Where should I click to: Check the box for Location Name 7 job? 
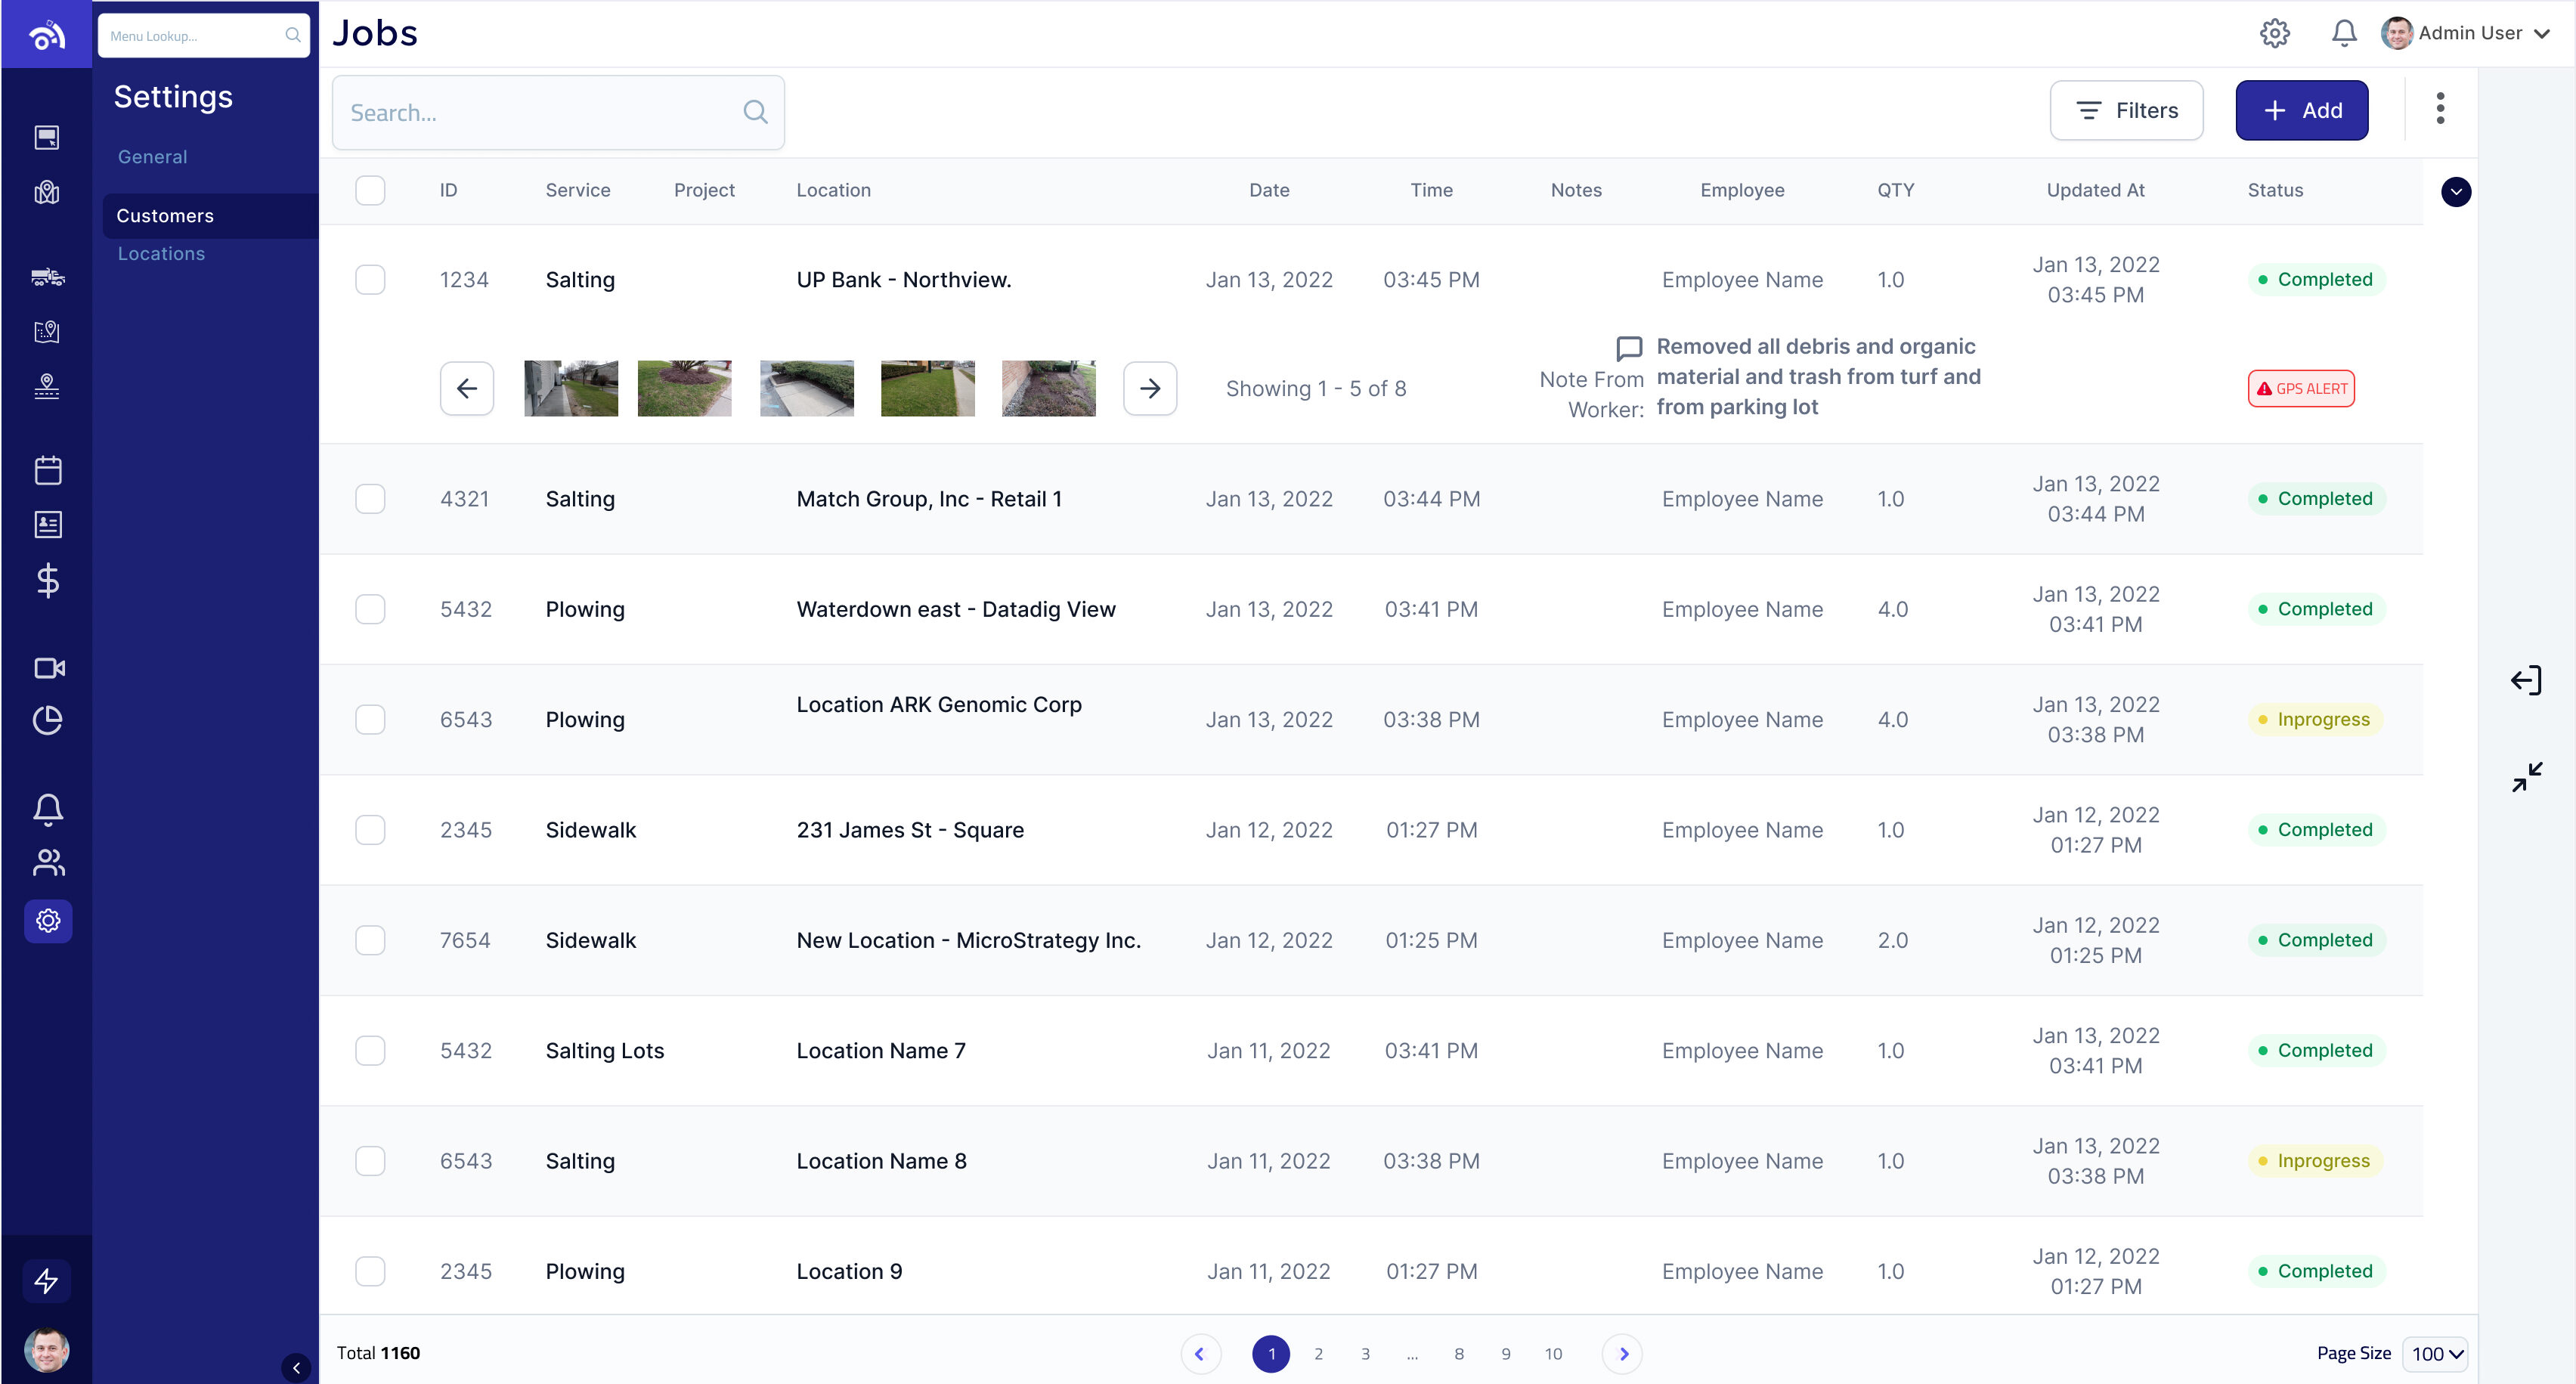(370, 1050)
